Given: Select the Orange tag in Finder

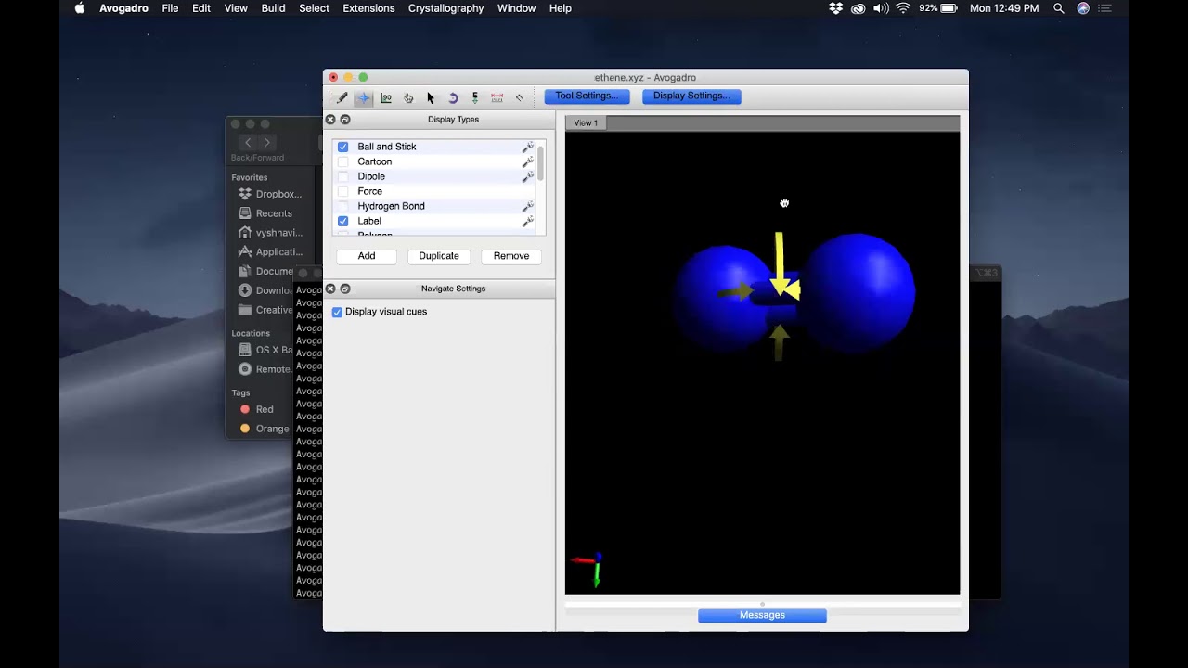Looking at the screenshot, I should (x=265, y=429).
